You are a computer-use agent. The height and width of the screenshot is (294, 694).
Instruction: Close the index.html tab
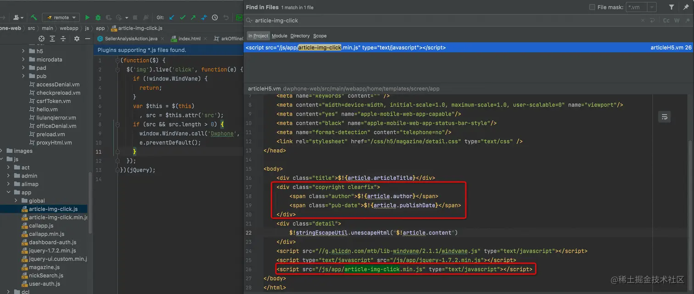[205, 39]
